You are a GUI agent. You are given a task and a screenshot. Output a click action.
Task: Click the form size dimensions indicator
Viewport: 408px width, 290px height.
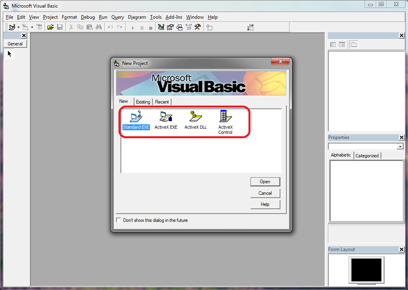tap(250, 27)
